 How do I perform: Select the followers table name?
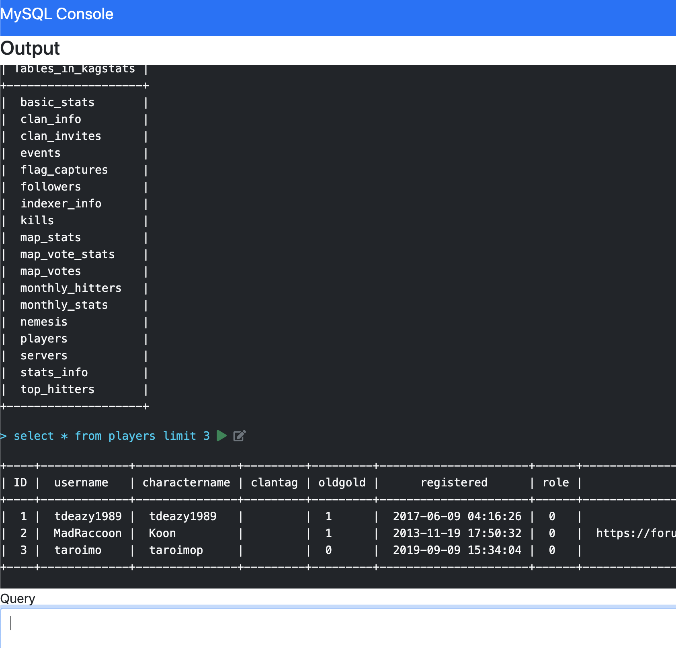[x=51, y=187]
